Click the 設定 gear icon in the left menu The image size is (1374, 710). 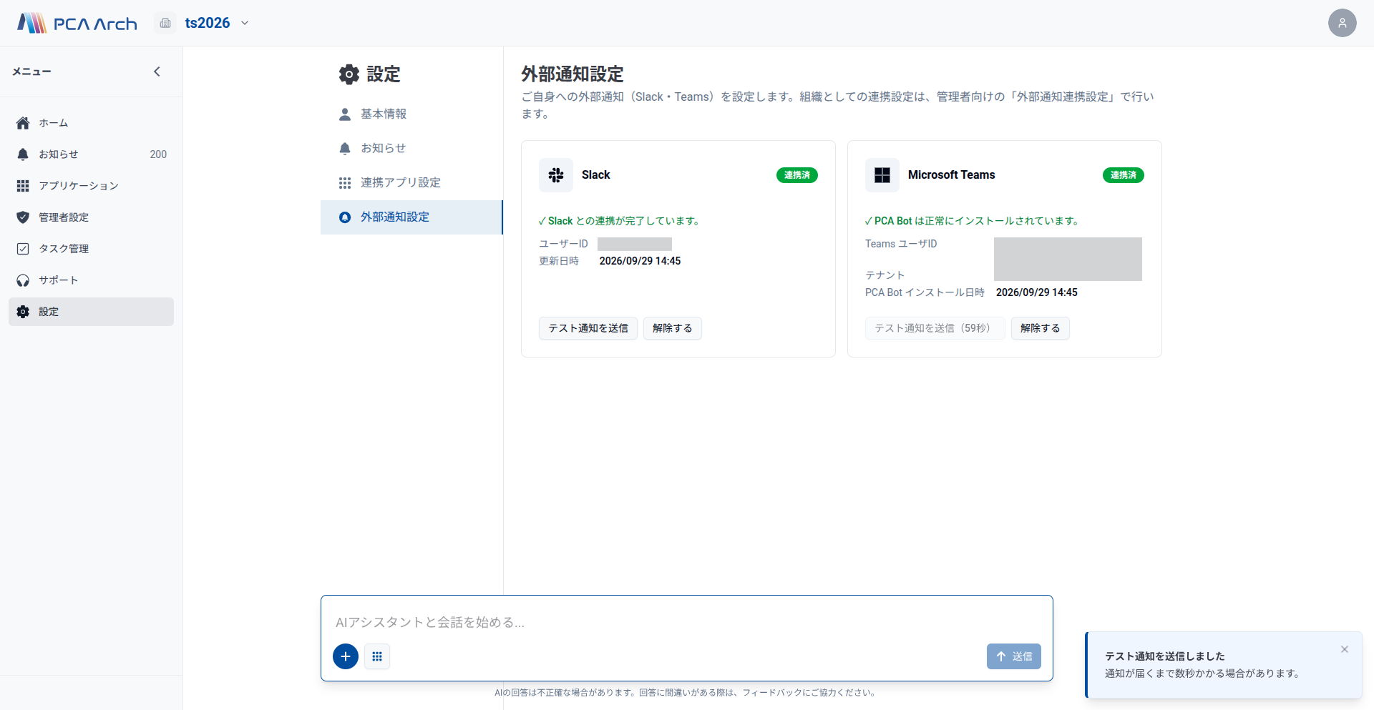23,312
